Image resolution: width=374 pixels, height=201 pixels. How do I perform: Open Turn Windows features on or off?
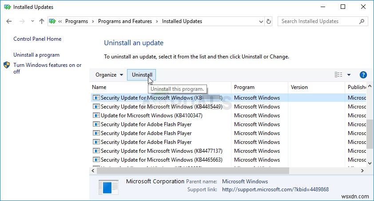pyautogui.click(x=47, y=68)
